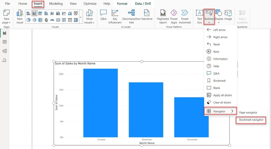The height and width of the screenshot is (149, 271).
Task: Choose Q&A button from Buttons menu
Action: pos(220,73)
